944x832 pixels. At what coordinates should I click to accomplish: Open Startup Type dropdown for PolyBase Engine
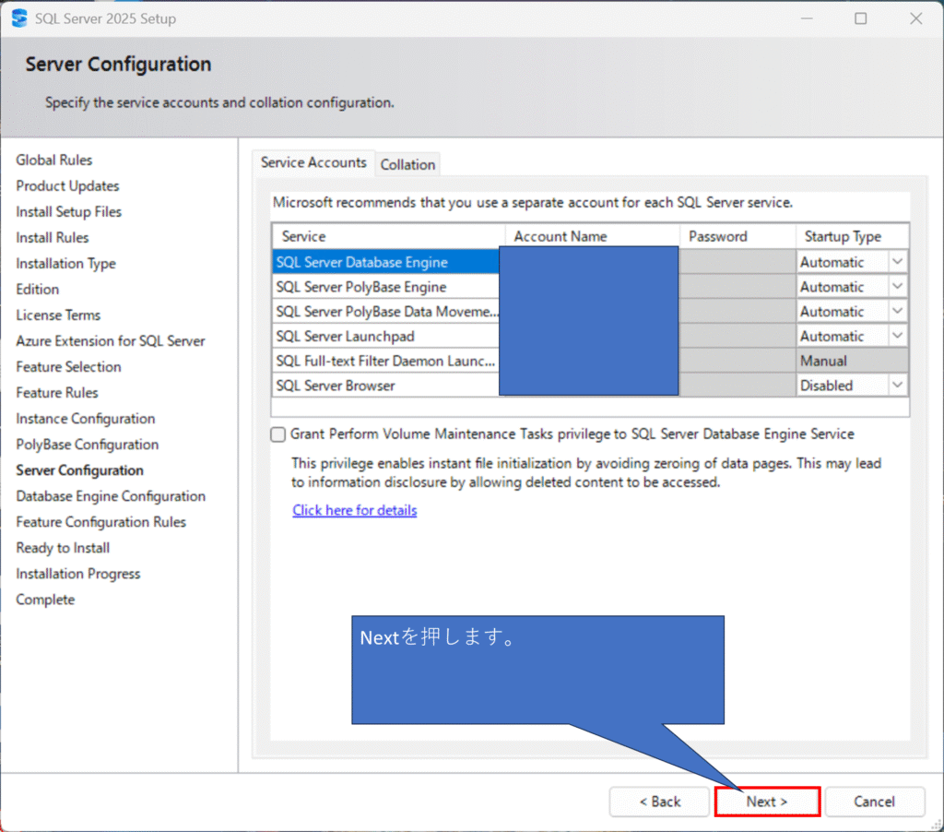coord(897,287)
